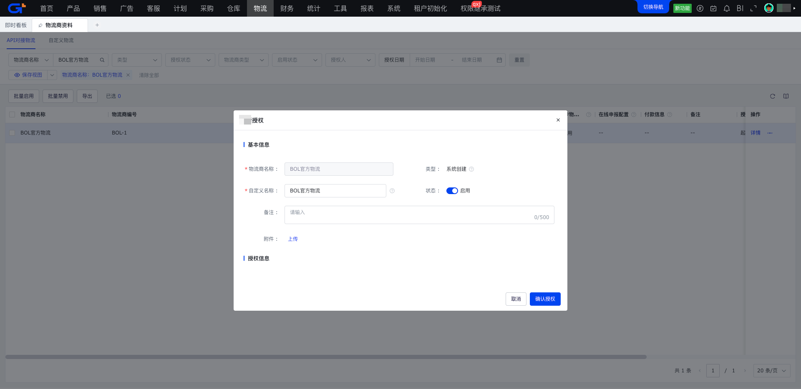Open the 20 条/页 page size dropdown
This screenshot has height=389, width=801.
pyautogui.click(x=771, y=371)
